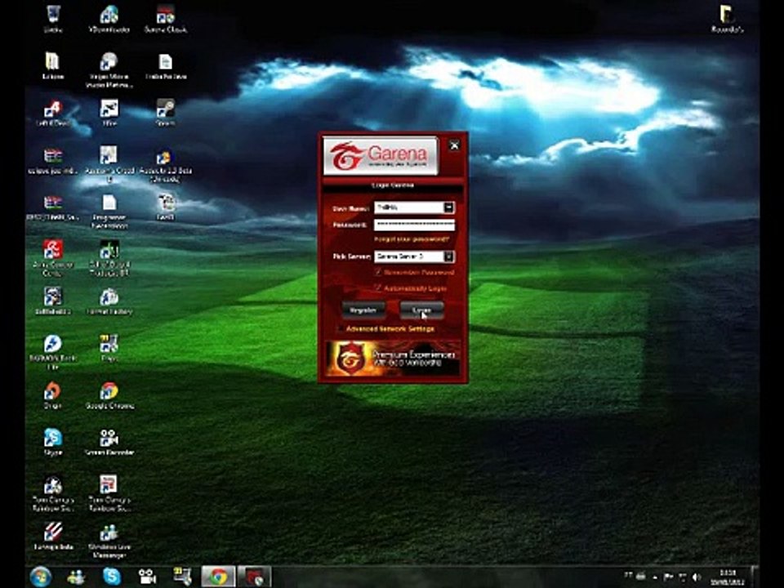The image size is (784, 588).
Task: Open the Recycle Bin desktop icon
Action: click(52, 20)
